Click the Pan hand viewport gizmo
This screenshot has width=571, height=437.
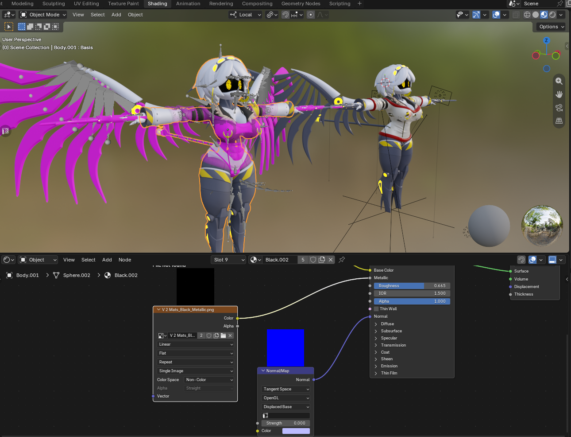tap(559, 94)
